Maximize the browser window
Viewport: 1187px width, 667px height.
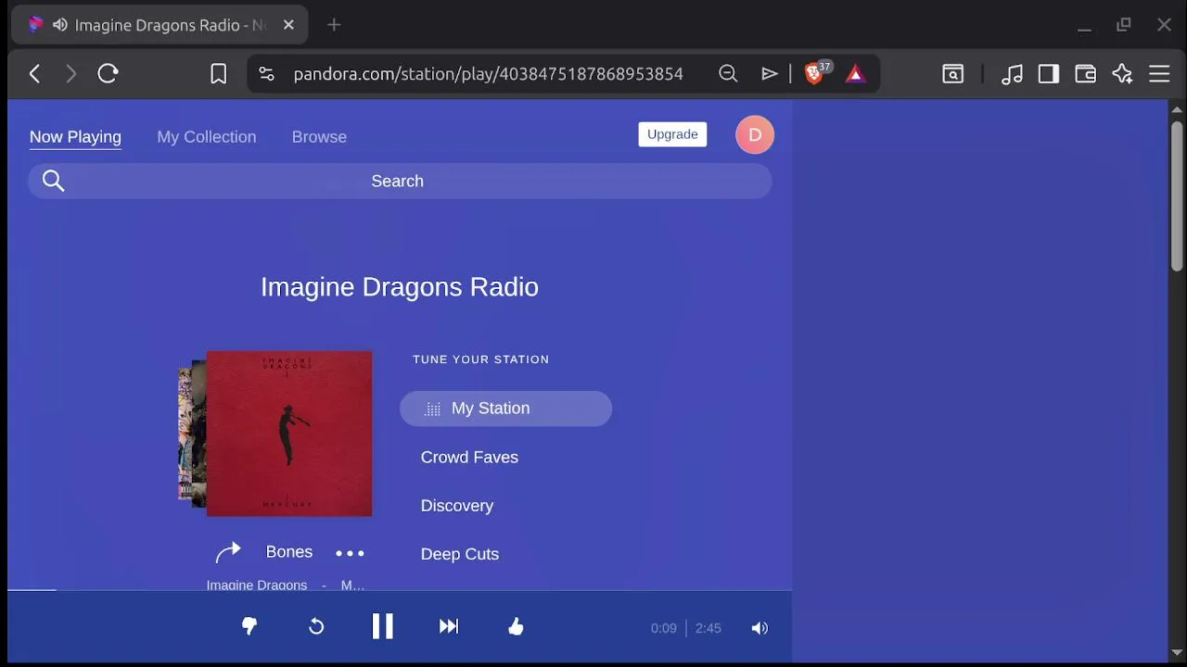[x=1124, y=25]
